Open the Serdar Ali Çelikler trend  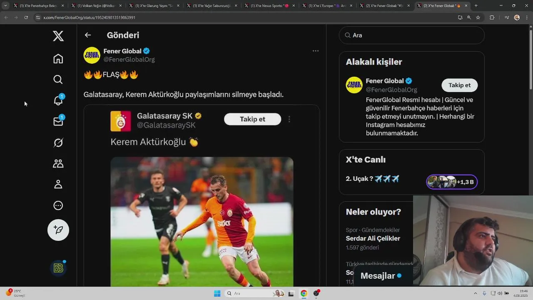pyautogui.click(x=373, y=238)
